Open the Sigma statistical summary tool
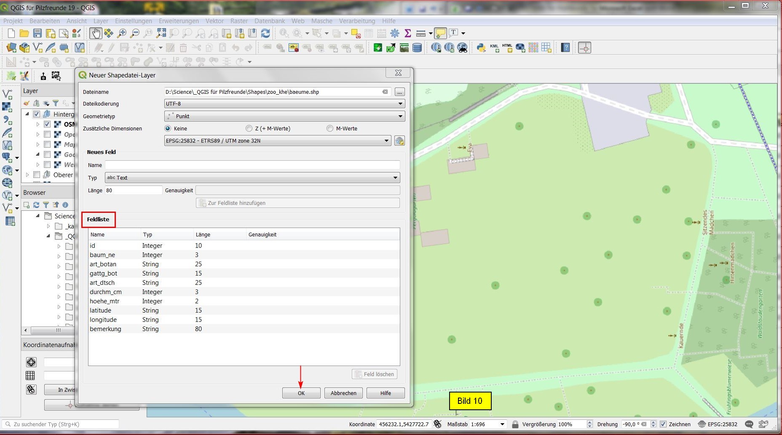This screenshot has width=782, height=435. pyautogui.click(x=407, y=33)
